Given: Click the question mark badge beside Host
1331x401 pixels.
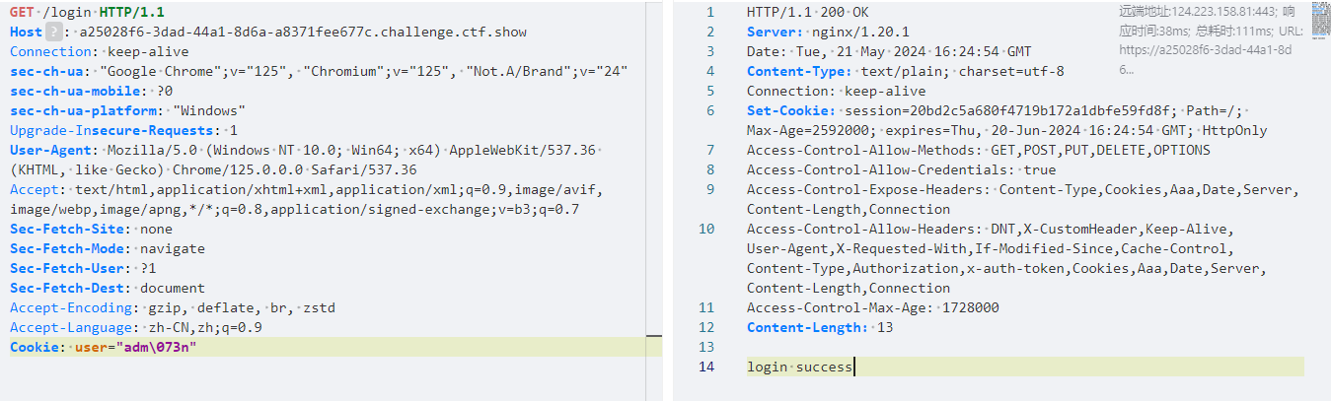Looking at the screenshot, I should point(55,32).
